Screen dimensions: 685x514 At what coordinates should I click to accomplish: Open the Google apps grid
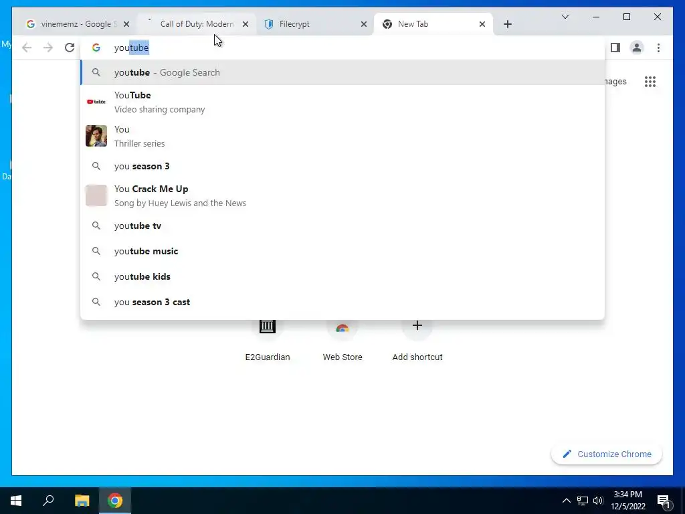[650, 81]
